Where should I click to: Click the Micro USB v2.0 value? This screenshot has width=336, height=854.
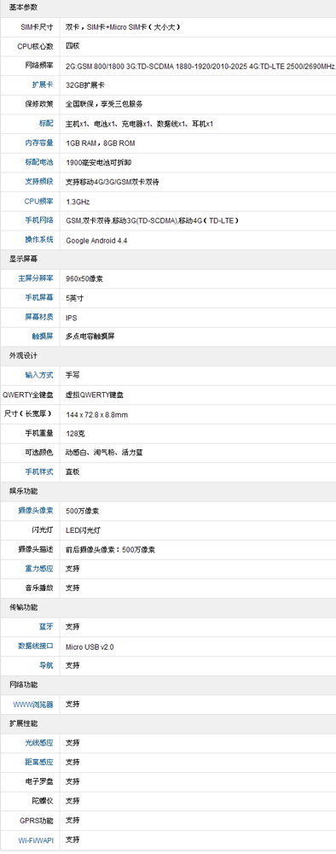pos(90,647)
